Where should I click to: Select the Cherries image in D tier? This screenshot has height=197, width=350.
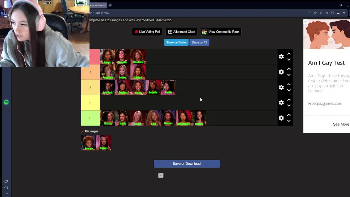168,118
